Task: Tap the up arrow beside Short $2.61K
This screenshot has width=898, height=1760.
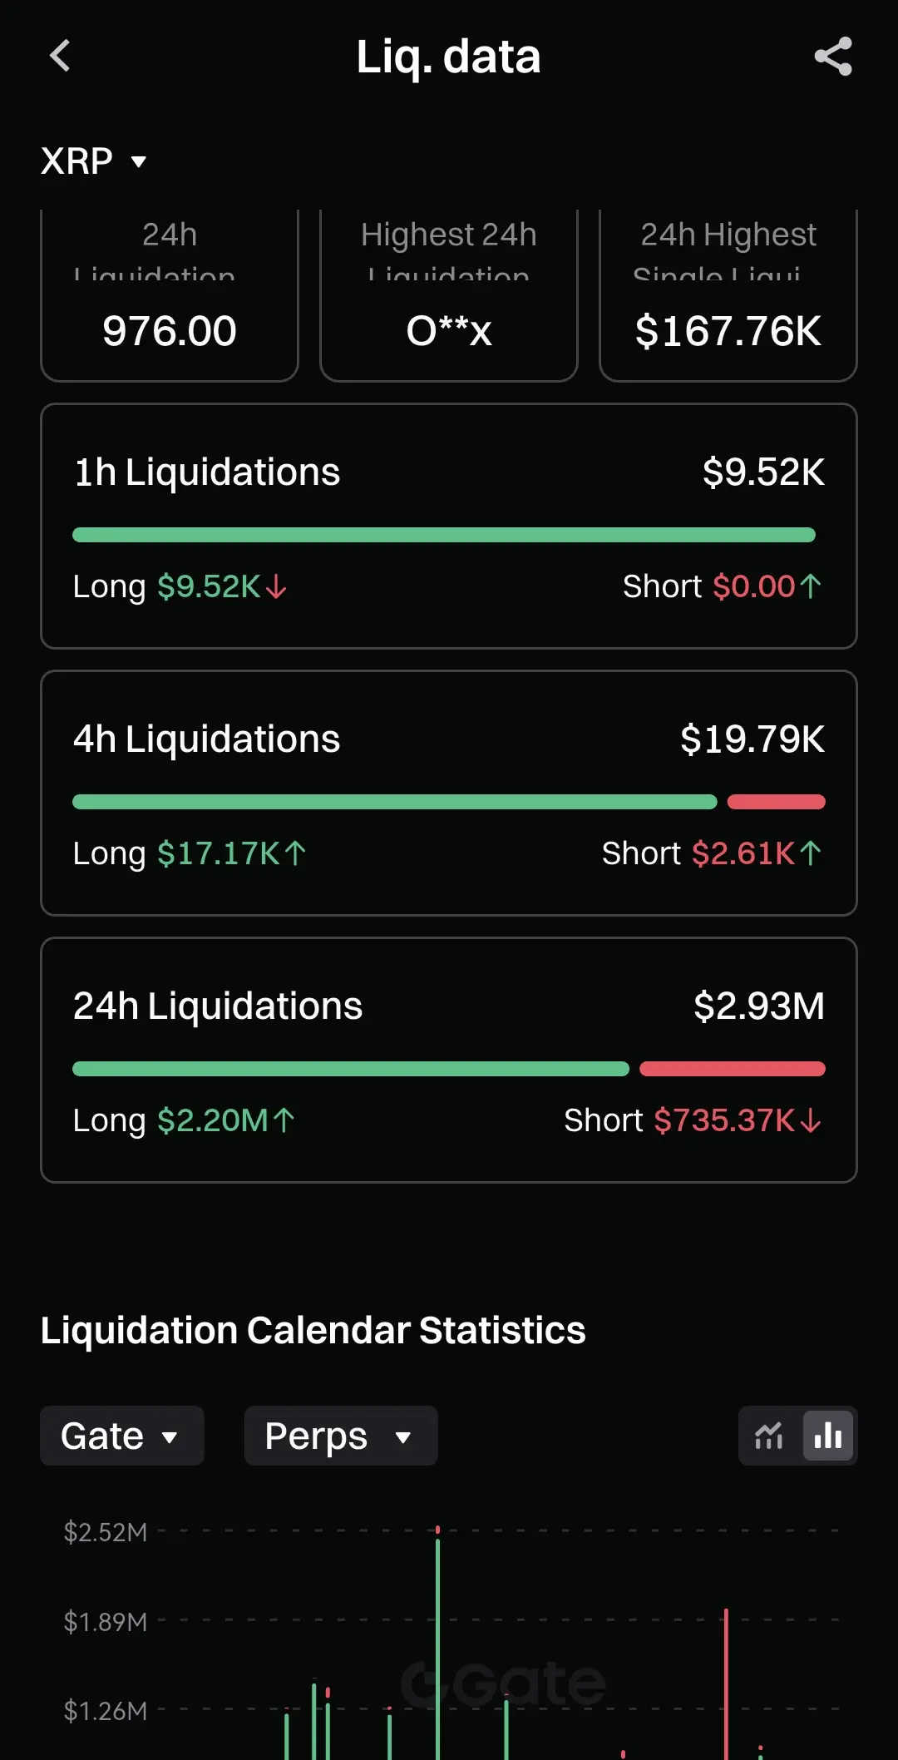Action: 811,853
